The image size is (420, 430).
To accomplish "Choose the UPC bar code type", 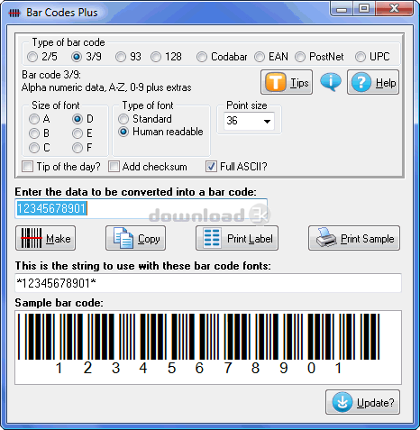I will [x=361, y=57].
